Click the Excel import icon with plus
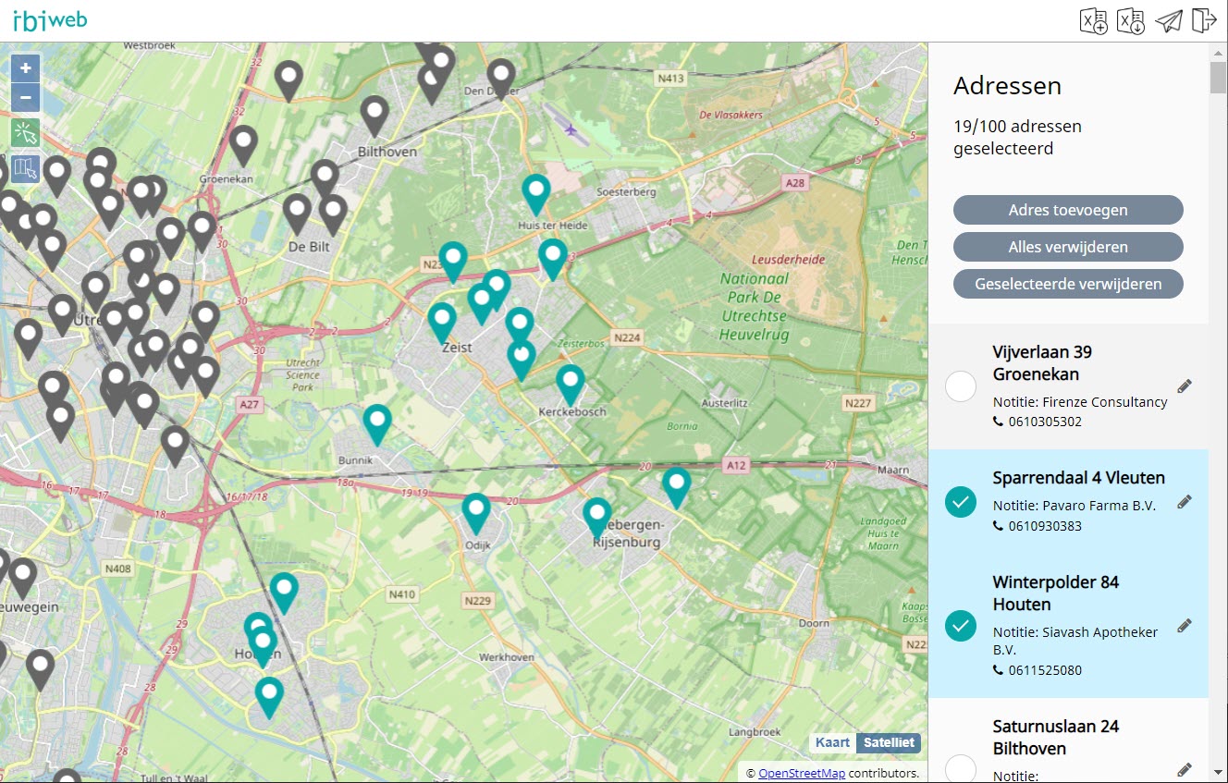1228x783 pixels. tap(1094, 20)
